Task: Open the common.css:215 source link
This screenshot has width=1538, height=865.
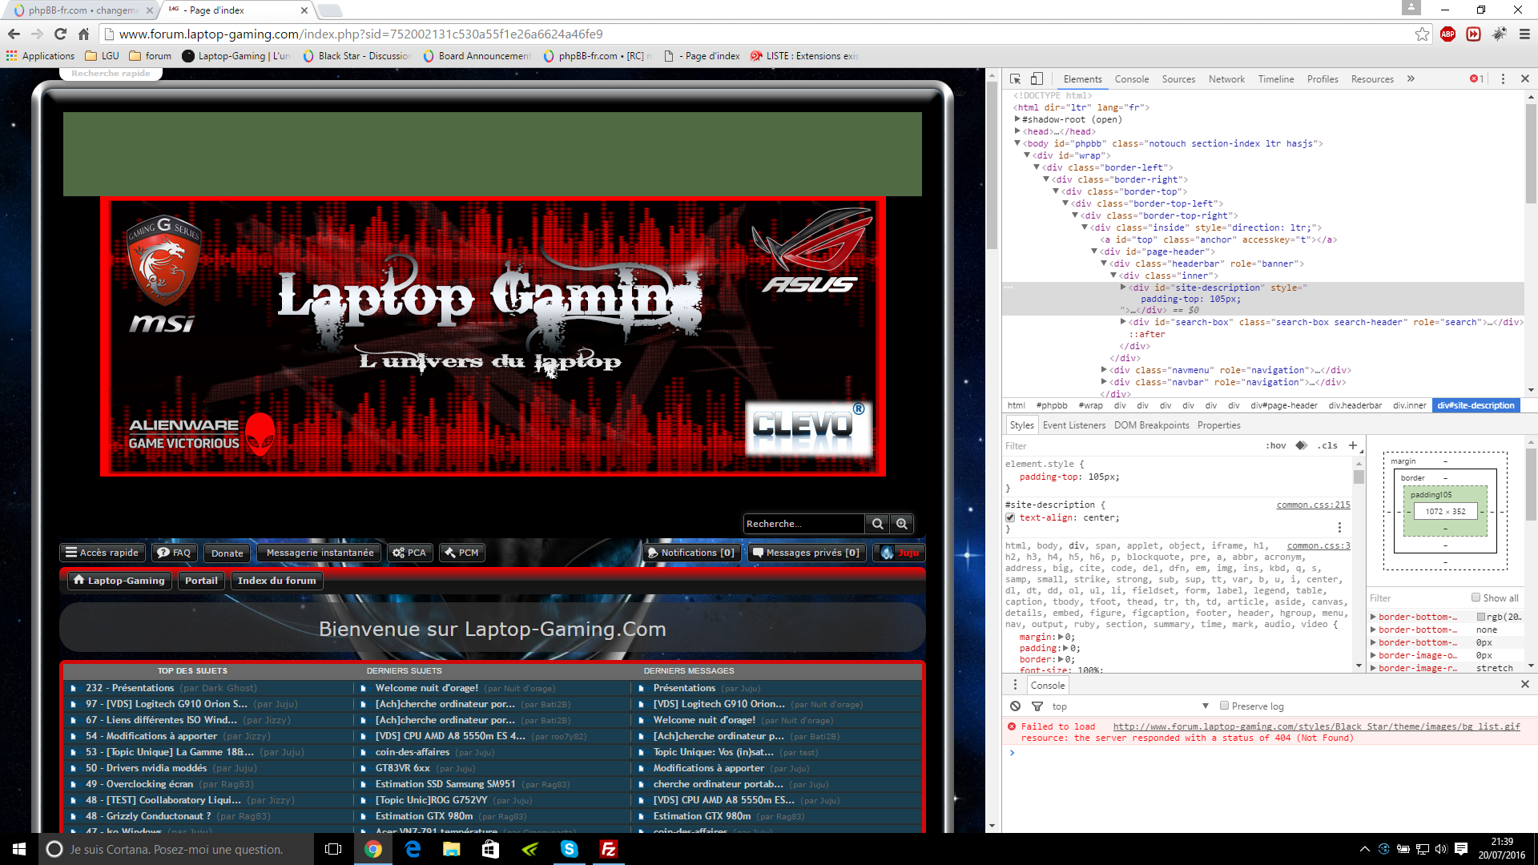Action: (1313, 505)
